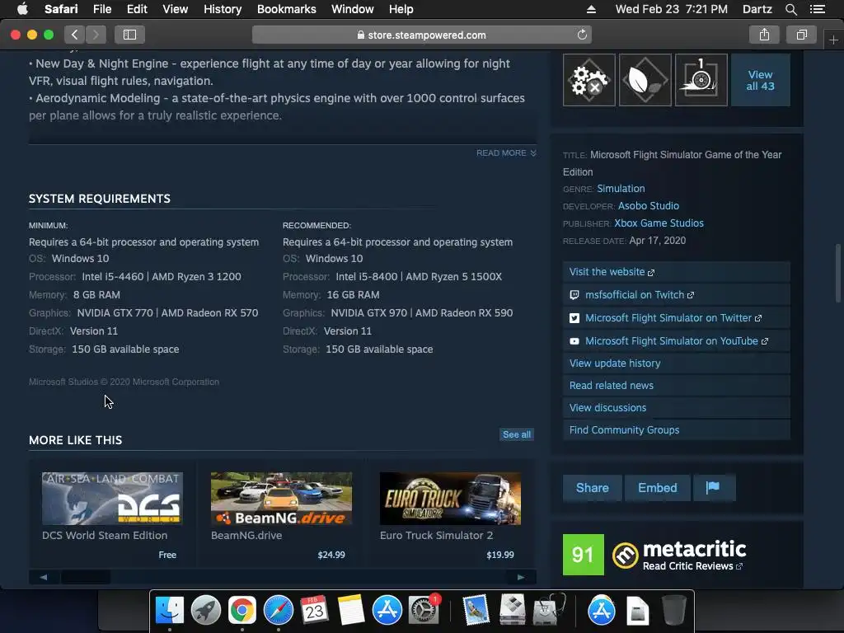Click the carousel left arrow
This screenshot has height=633, width=844.
(44, 577)
